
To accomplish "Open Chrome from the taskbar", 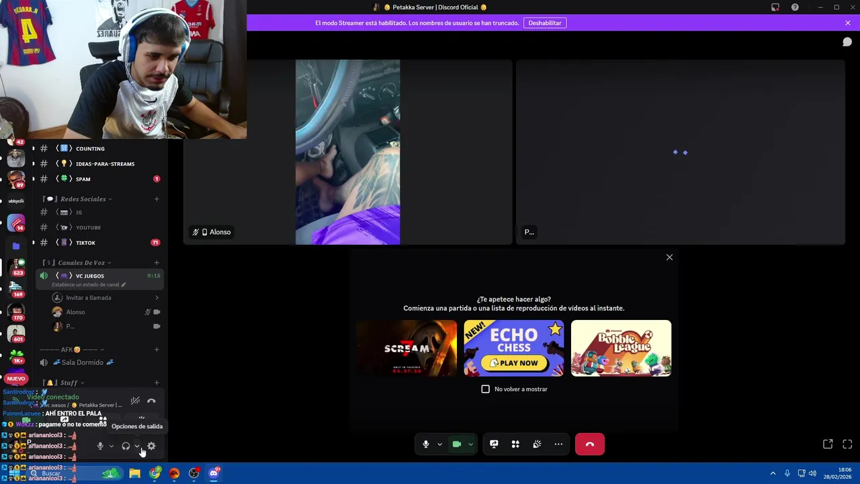I will (x=155, y=473).
